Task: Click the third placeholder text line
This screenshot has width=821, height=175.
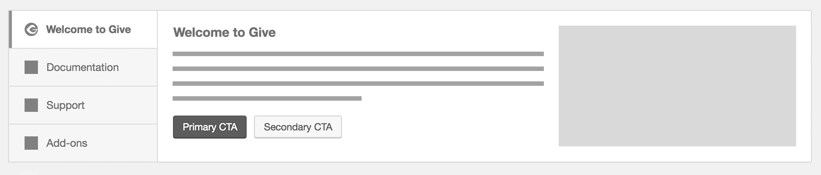Action: [358, 84]
